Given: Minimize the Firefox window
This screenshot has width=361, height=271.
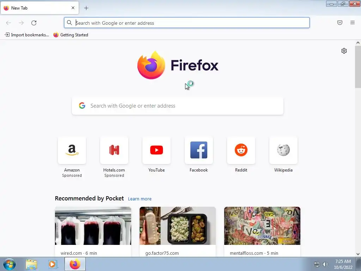Looking at the screenshot, I should tap(331, 4).
